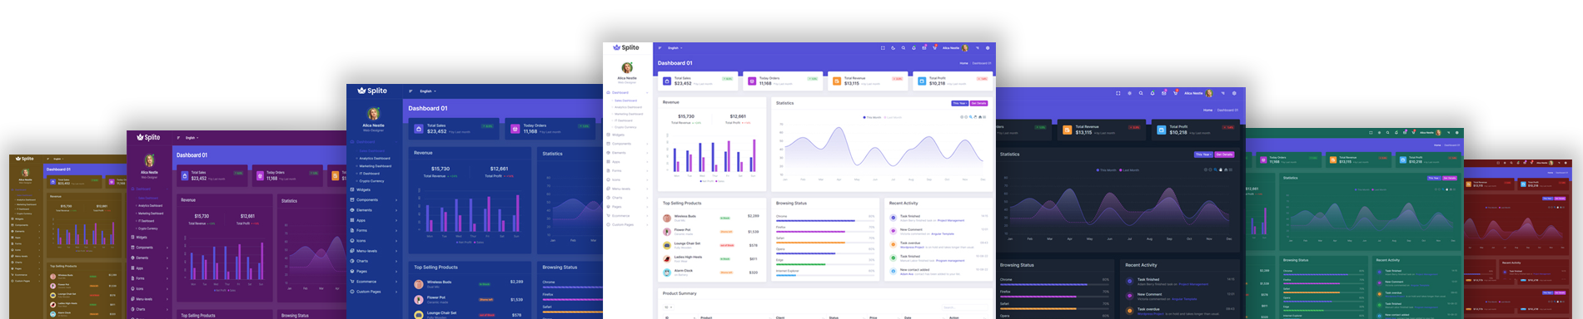Open Analytics Dashboard in the blue dashboard sidebar
Screen dimensions: 1583x319
(x=374, y=158)
